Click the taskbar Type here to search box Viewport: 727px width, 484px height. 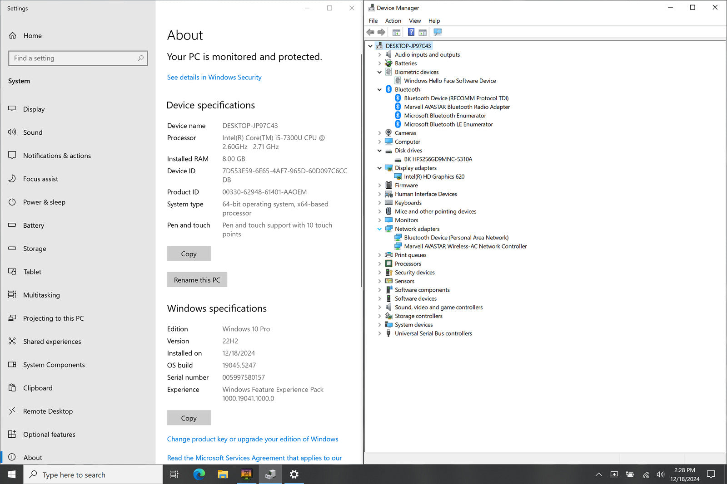click(93, 474)
